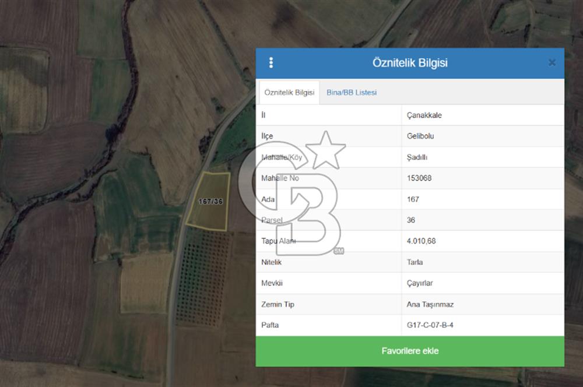Screen dimensions: 583x387
Task: Select the Mevkii value Çayırlar
Action: point(420,283)
